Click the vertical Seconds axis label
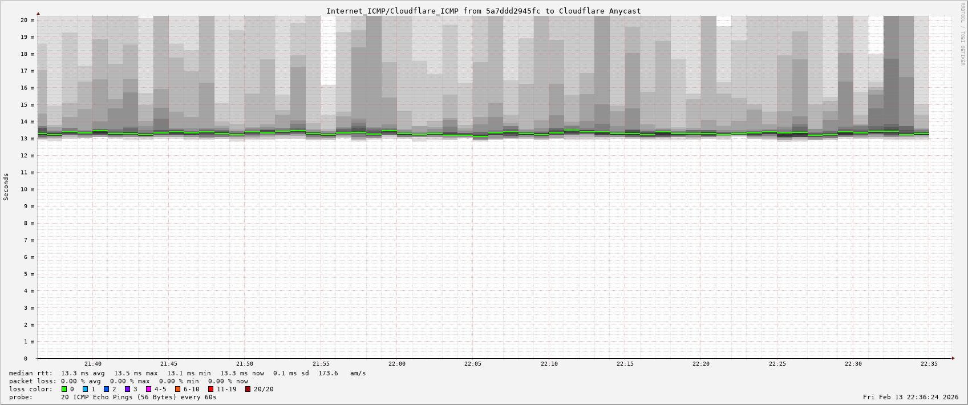 6,187
